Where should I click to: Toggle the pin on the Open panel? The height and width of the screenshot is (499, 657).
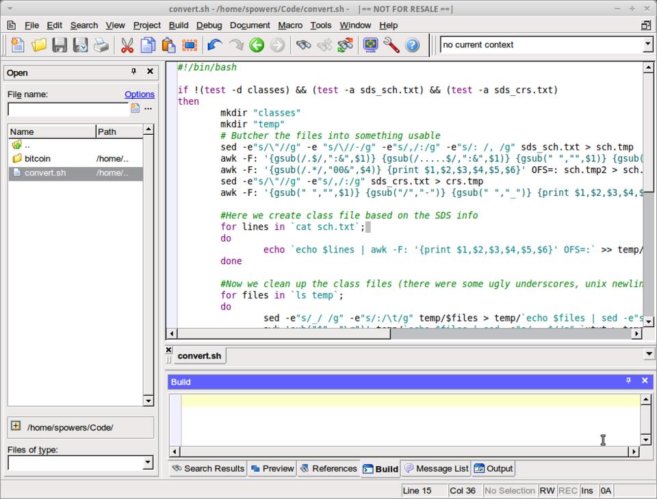pyautogui.click(x=134, y=72)
